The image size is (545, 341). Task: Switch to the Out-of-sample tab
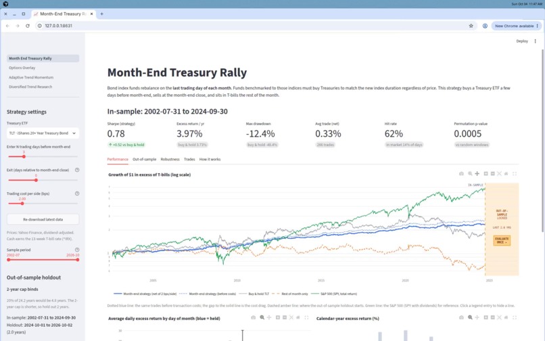pos(144,160)
